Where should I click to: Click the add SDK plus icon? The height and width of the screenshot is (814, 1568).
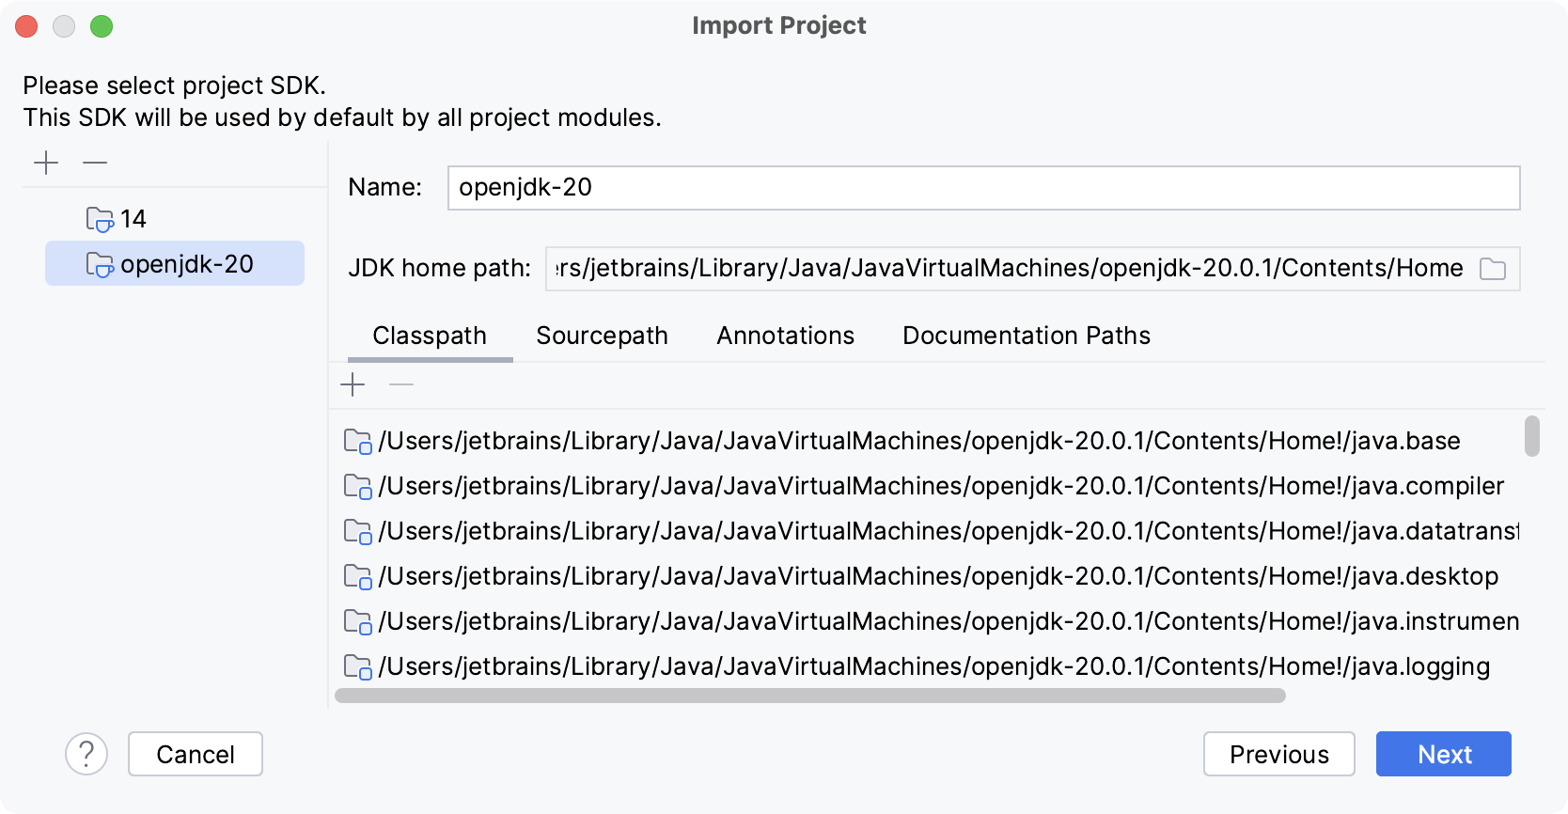[x=46, y=163]
